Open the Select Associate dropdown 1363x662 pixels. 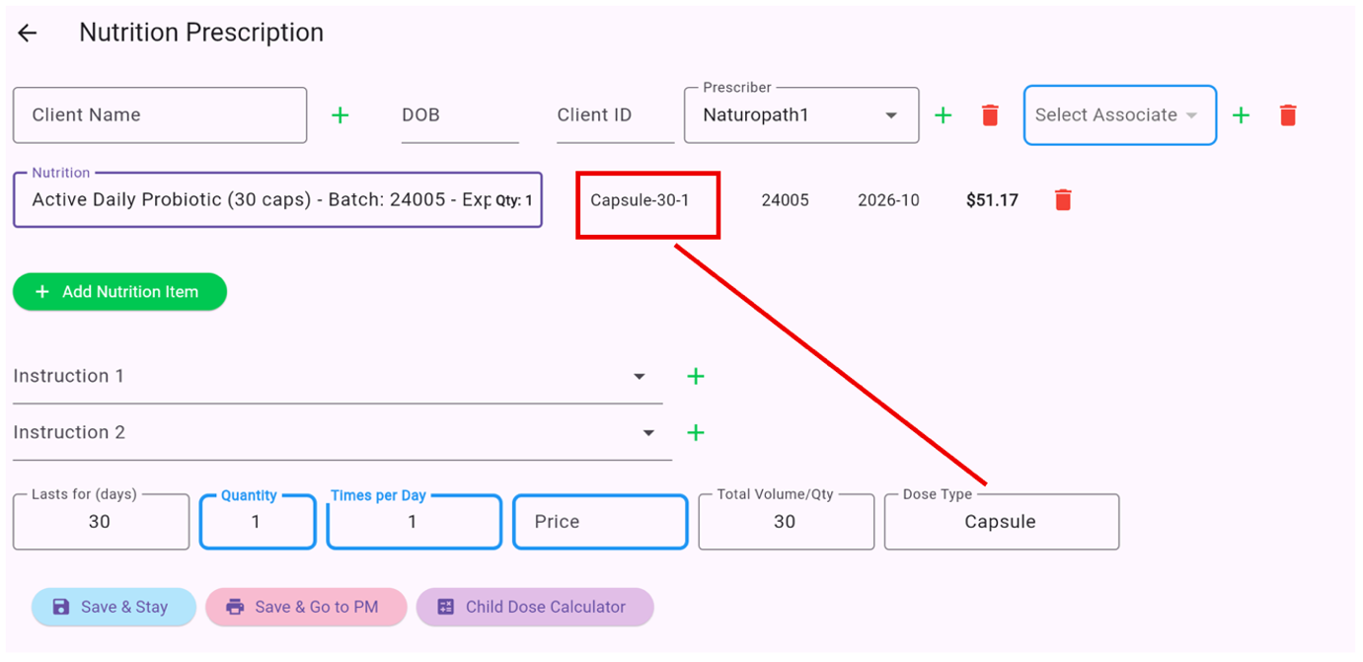[x=1120, y=115]
